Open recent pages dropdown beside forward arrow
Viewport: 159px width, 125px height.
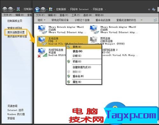click(47, 10)
